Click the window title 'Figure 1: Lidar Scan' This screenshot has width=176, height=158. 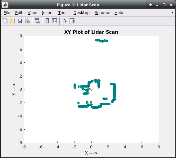click(78, 5)
